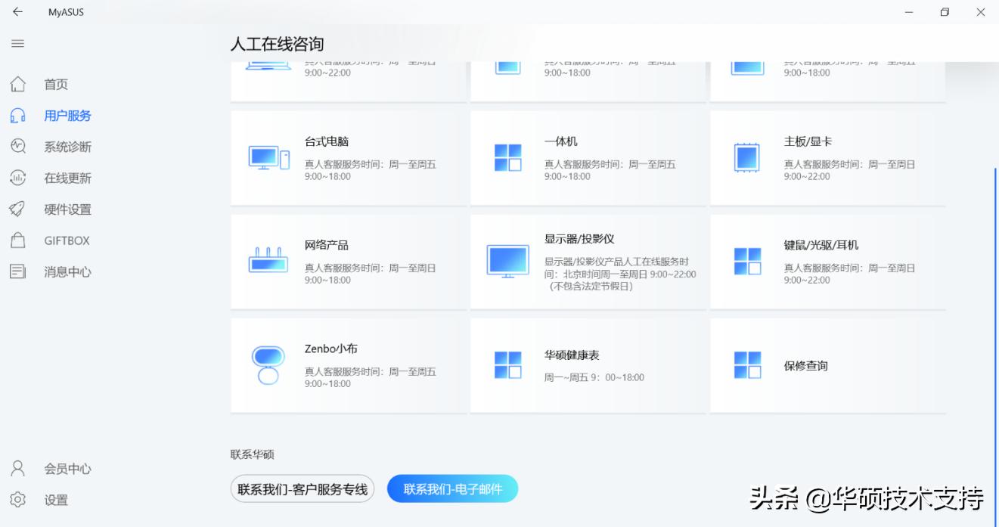The width and height of the screenshot is (999, 527).
Task: Click the motherboard icon for 主板/显卡
Action: (747, 157)
